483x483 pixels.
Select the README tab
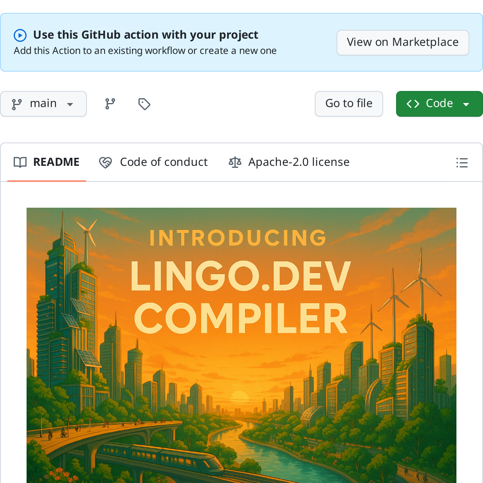tap(47, 162)
